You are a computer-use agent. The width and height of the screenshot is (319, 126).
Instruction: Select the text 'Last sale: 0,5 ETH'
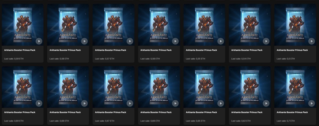coord(286,58)
